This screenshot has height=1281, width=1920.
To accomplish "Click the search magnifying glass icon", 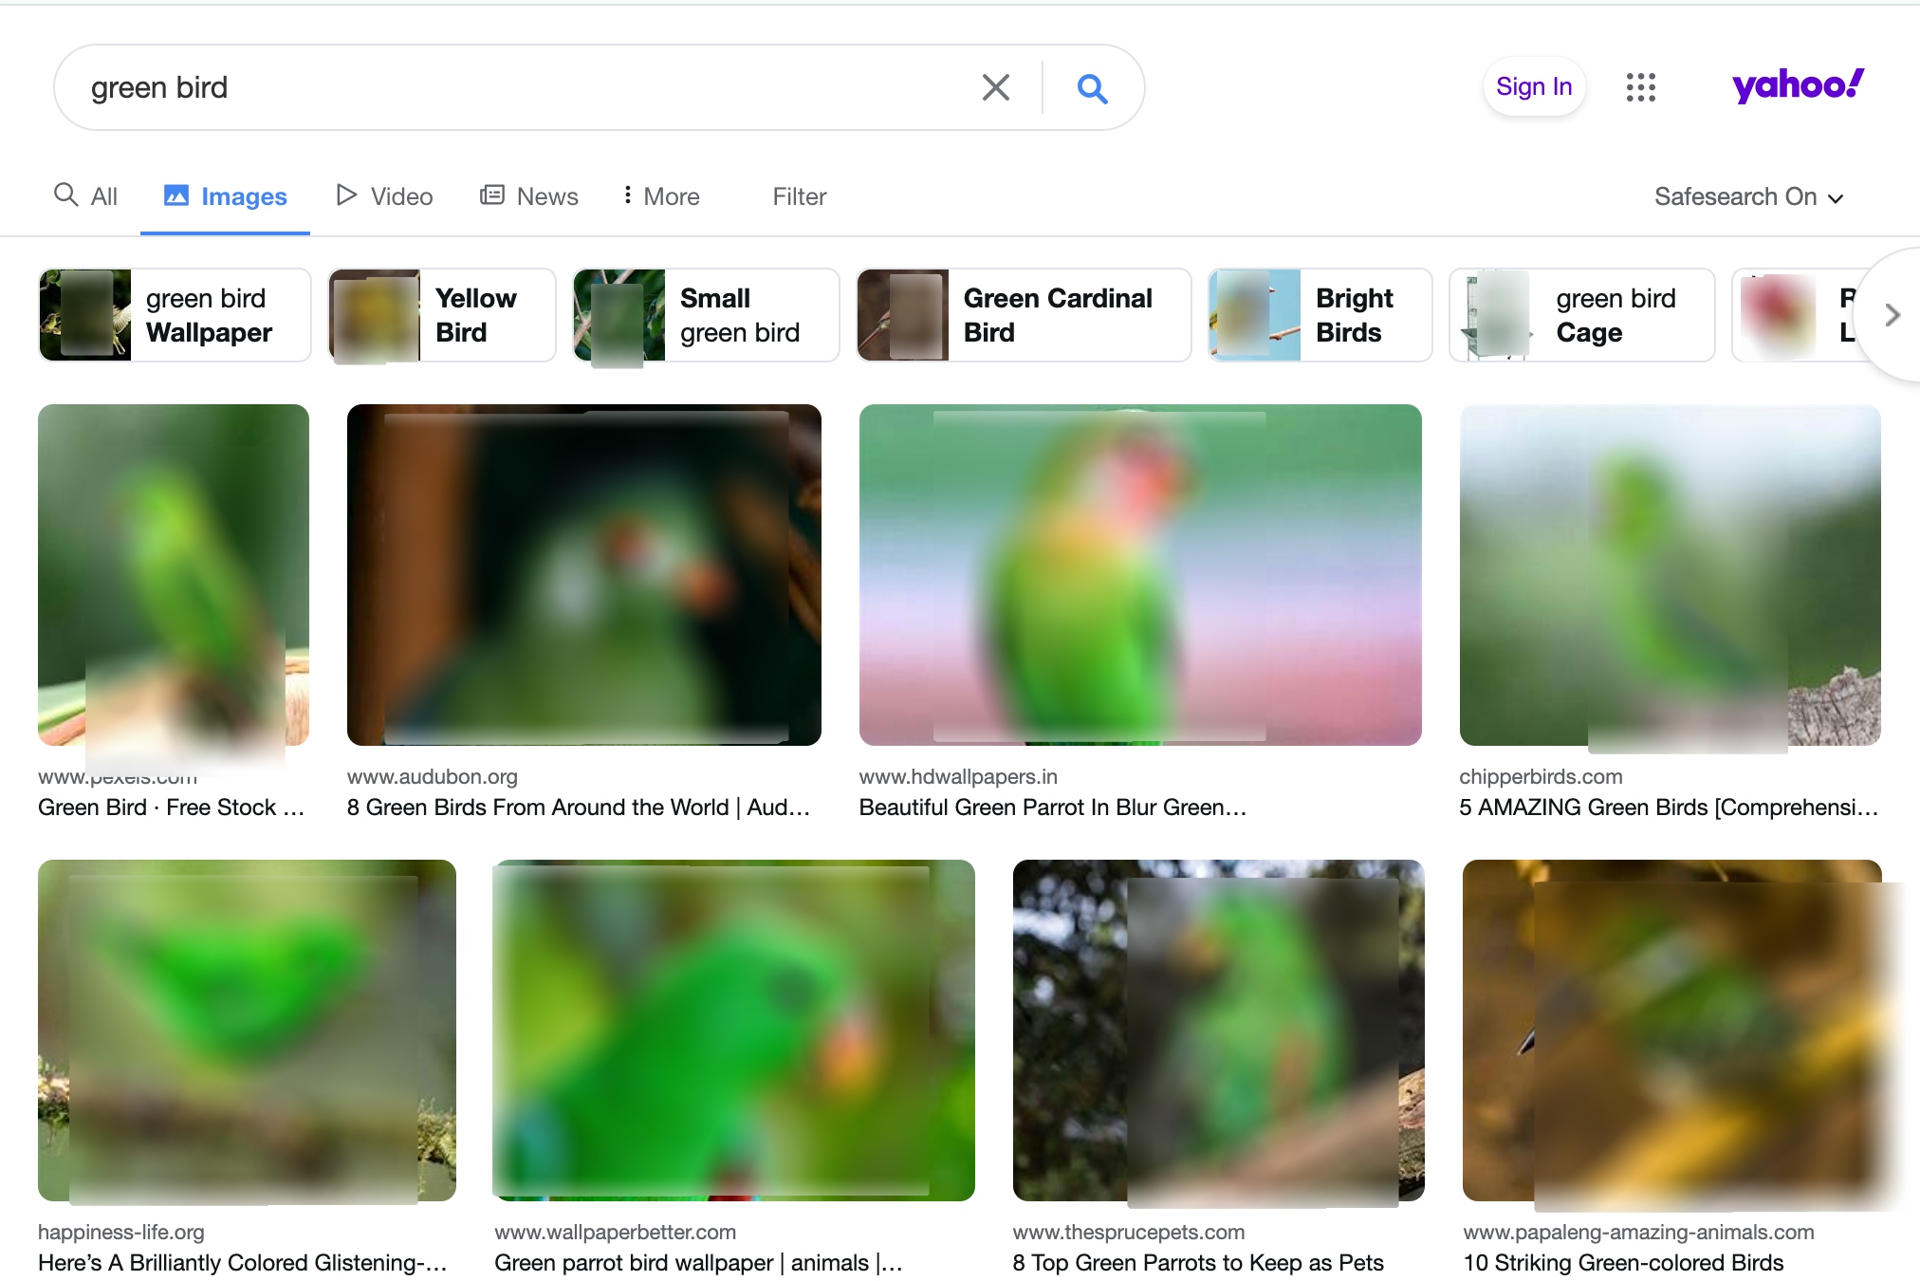I will pos(1092,86).
